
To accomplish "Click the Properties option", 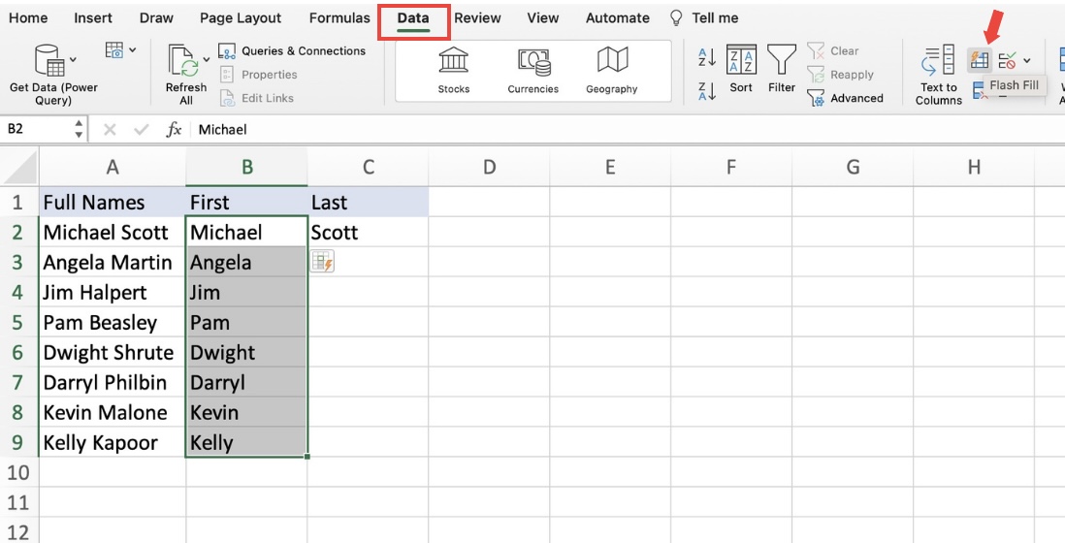I will [x=259, y=75].
